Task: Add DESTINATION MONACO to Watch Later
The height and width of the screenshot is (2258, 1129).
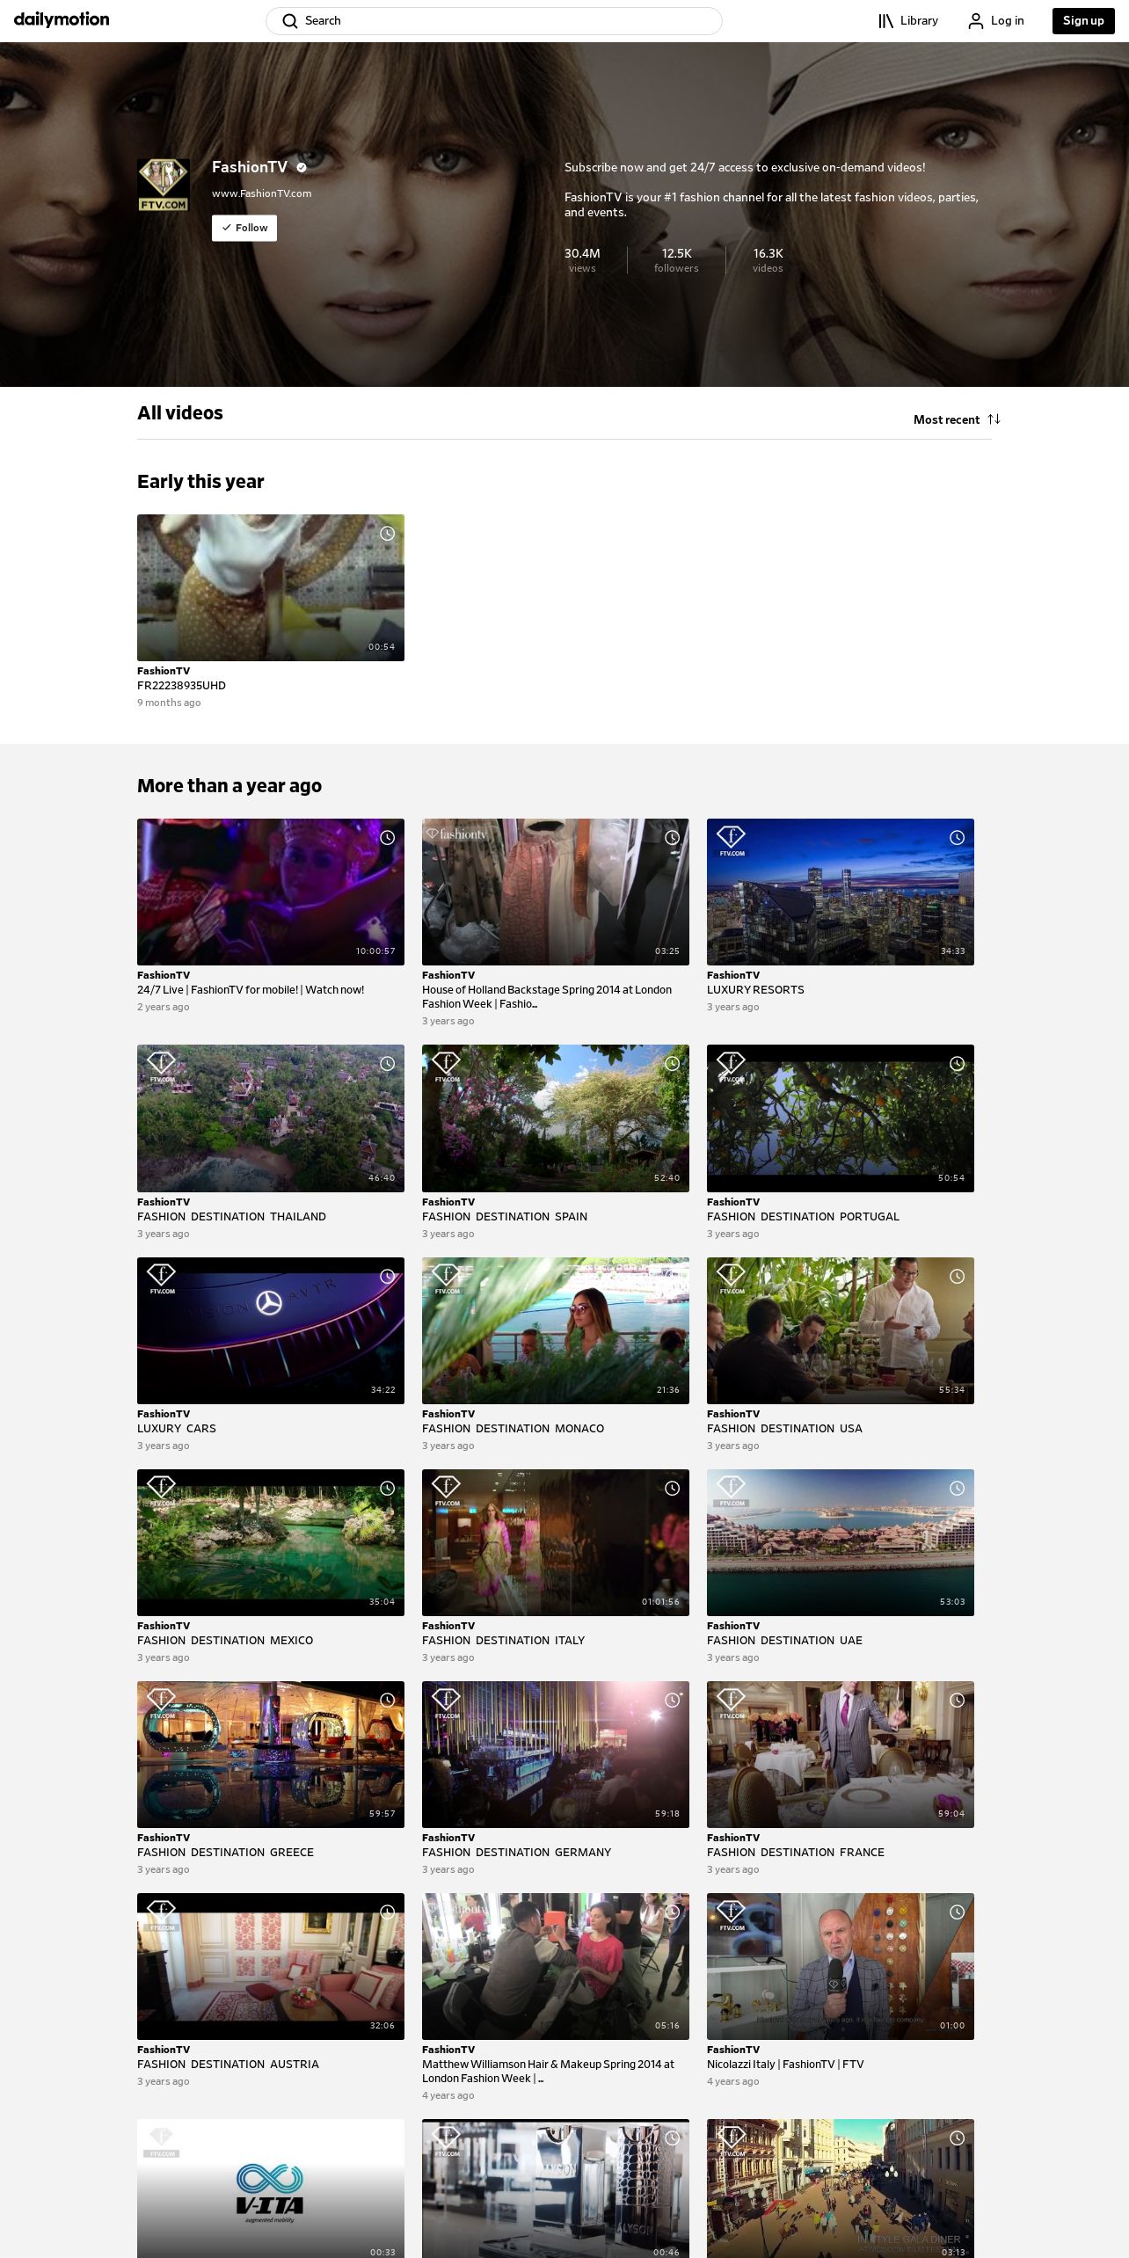Action: pos(672,1277)
